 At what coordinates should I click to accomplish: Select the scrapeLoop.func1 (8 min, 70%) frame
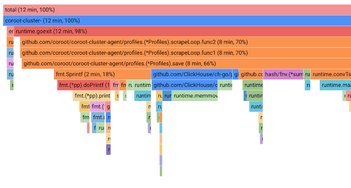click(186, 53)
